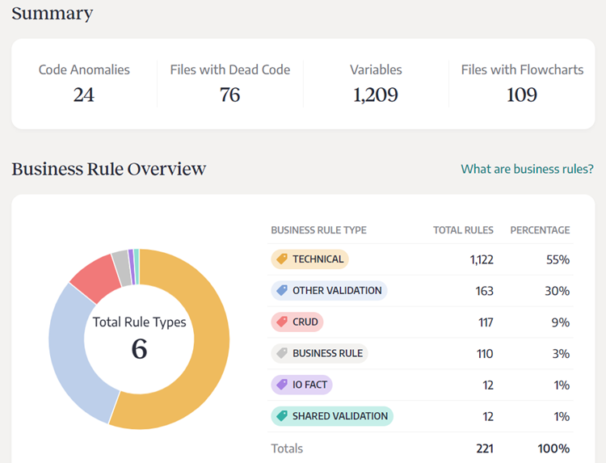Click the SHARED VALIDATION tag icon
The height and width of the screenshot is (463, 606).
pyautogui.click(x=282, y=416)
